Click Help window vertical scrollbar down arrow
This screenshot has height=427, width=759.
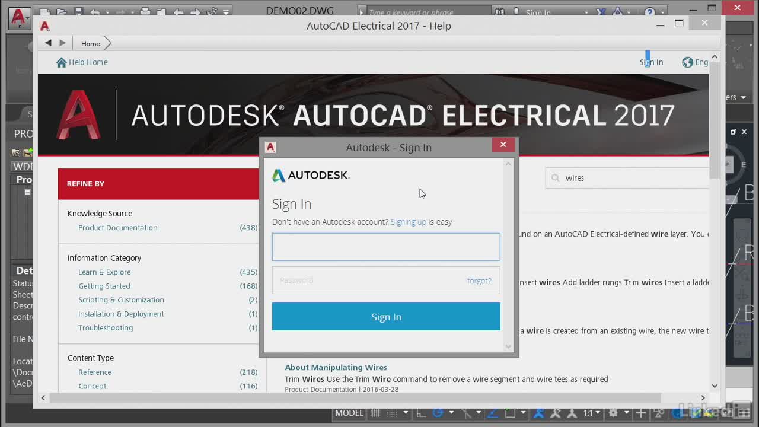[715, 386]
